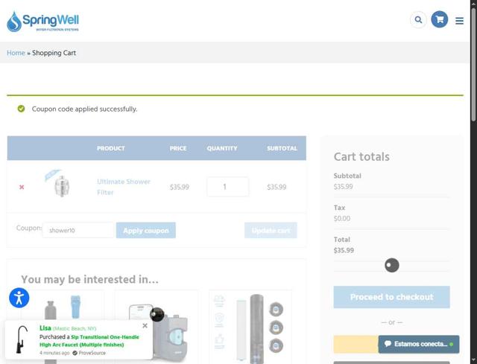Update cart contents
The image size is (477, 364).
(x=271, y=230)
